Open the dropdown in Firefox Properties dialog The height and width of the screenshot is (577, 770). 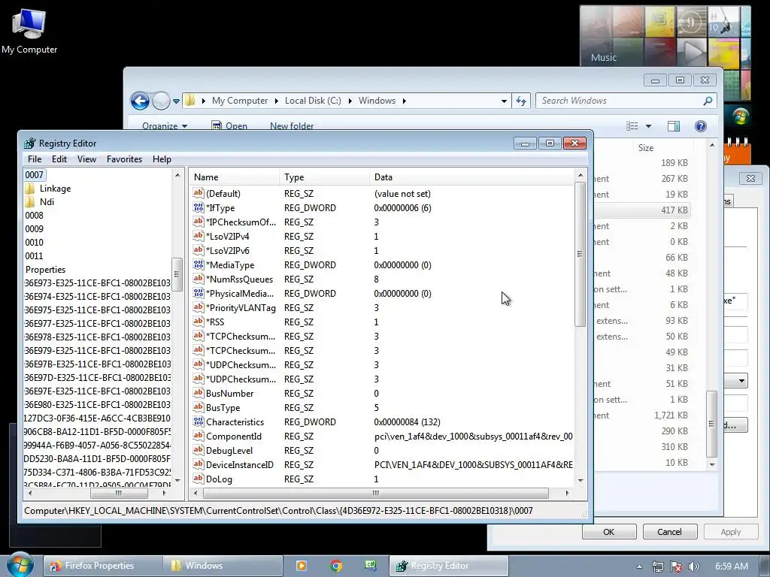741,381
